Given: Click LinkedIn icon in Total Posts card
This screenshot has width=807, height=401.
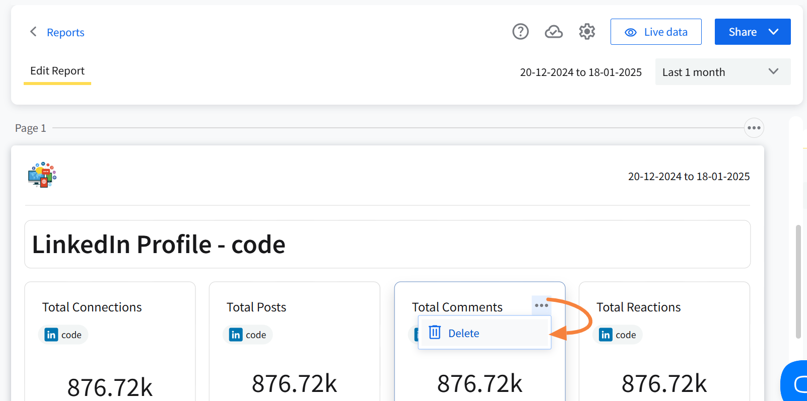Looking at the screenshot, I should pyautogui.click(x=236, y=335).
